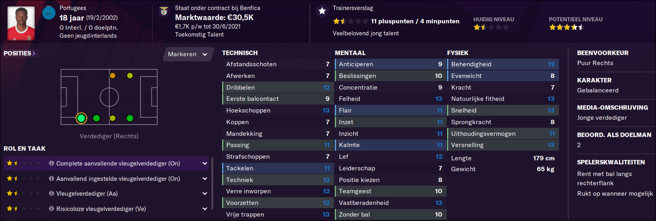This screenshot has height=221, width=656.
Task: Click info icon beside Complete aanvallende vleugelverdediger
Action: 52,163
